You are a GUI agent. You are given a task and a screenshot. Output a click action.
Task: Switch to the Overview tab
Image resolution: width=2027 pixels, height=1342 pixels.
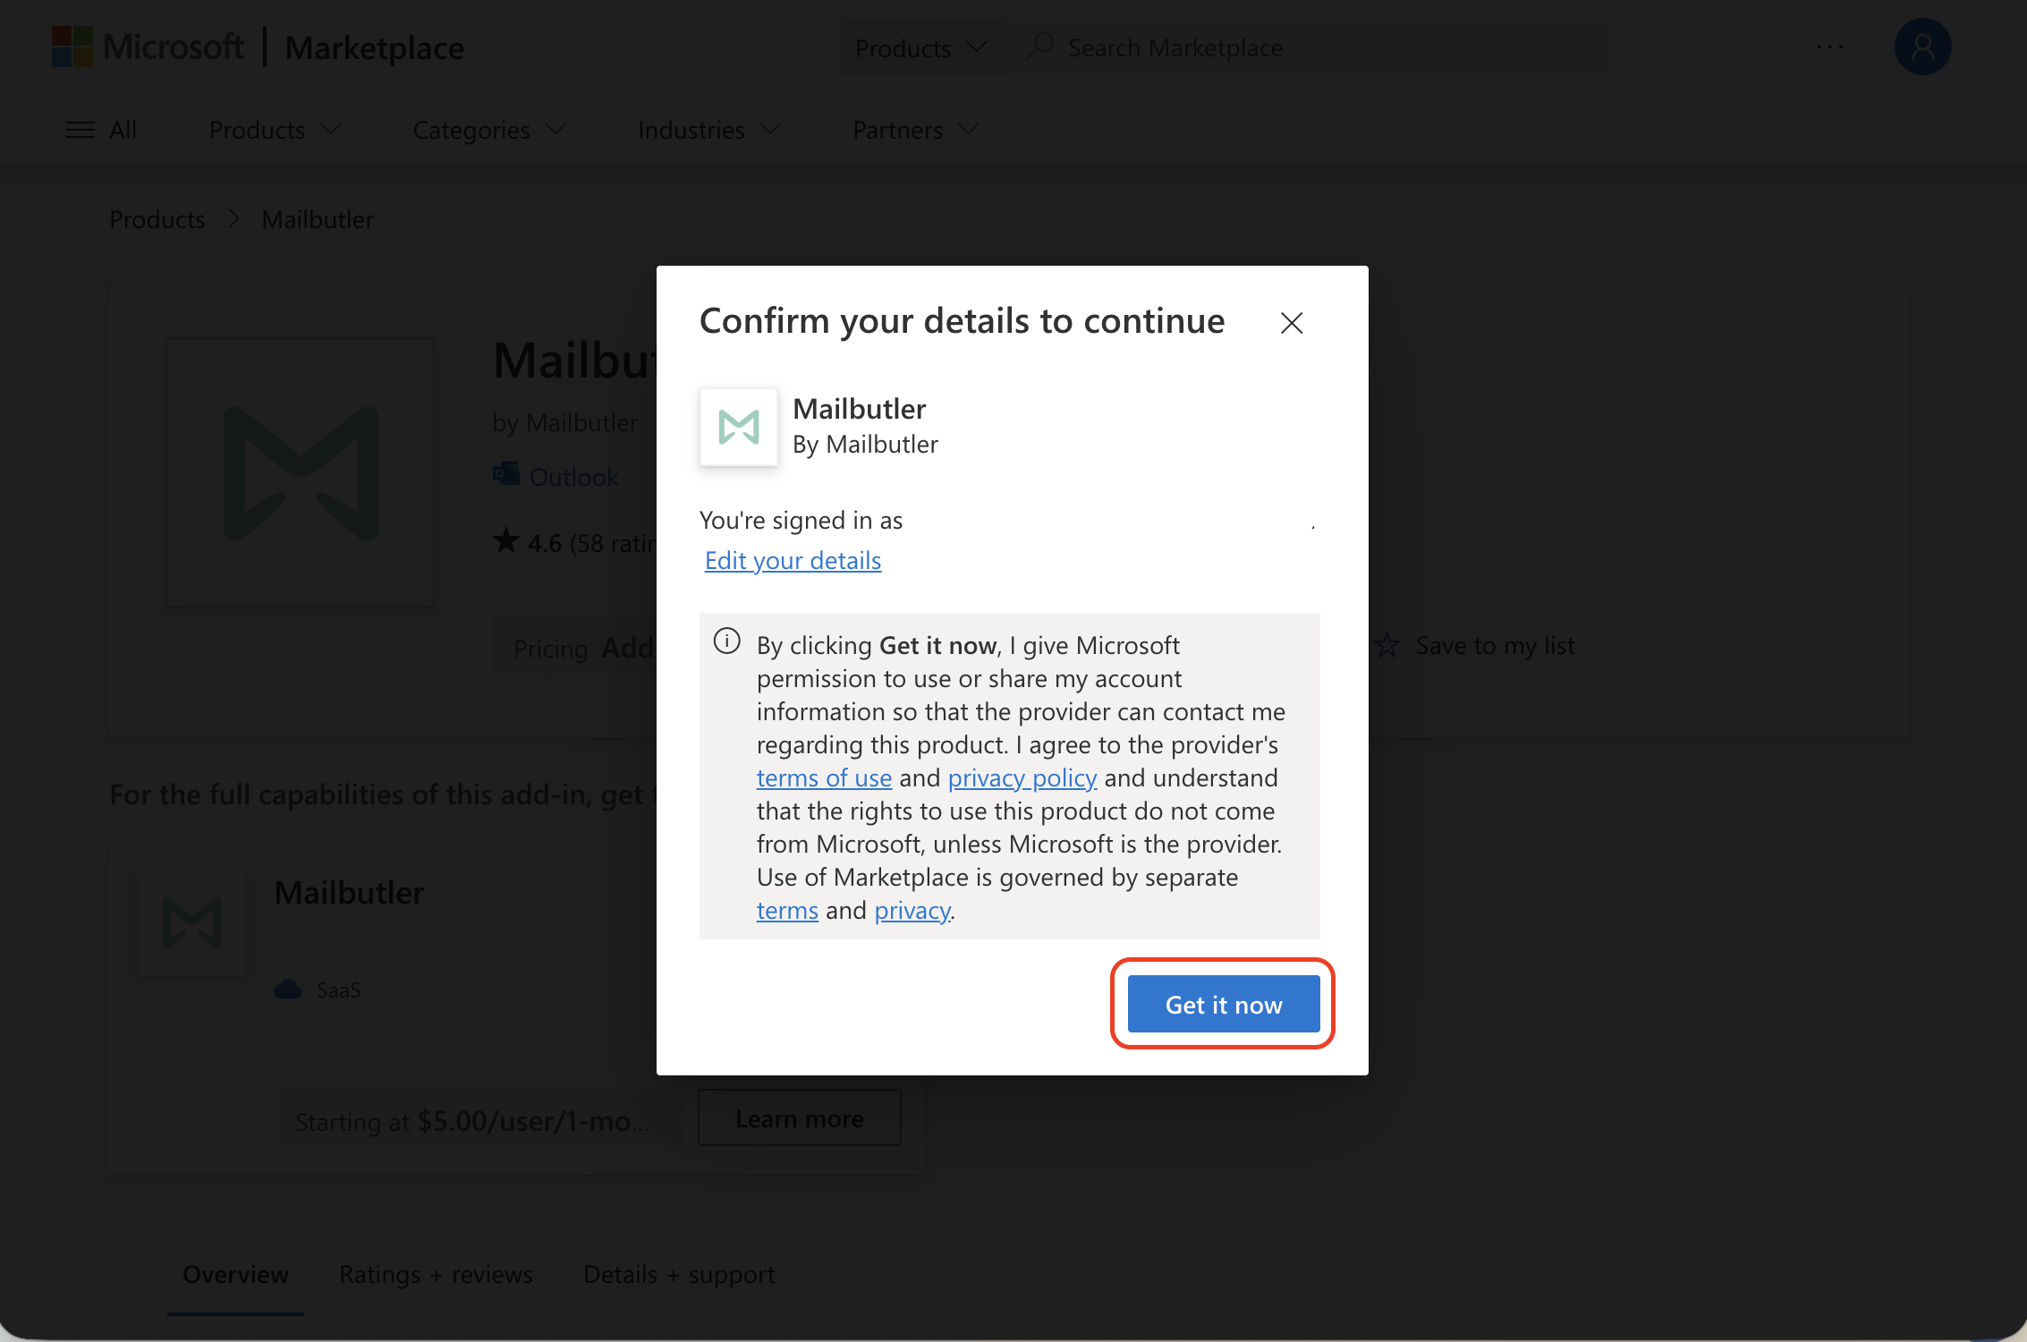point(235,1274)
